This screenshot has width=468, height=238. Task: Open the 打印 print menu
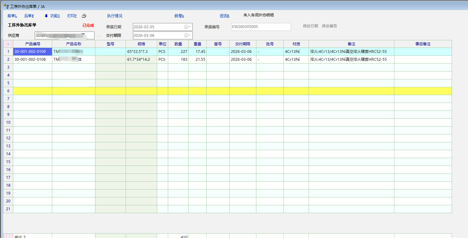pyautogui.click(x=72, y=16)
